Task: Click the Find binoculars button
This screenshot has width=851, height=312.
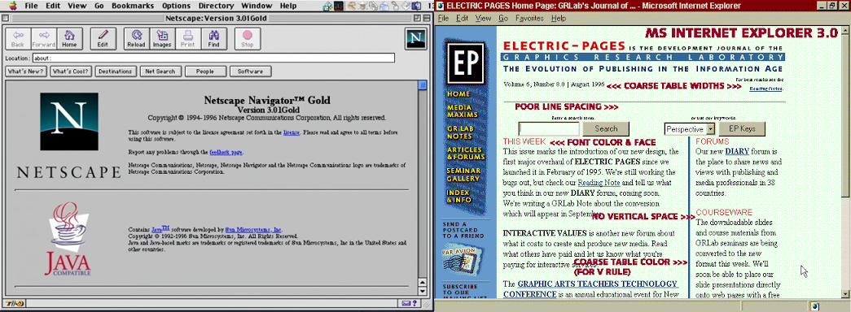Action: [x=214, y=38]
